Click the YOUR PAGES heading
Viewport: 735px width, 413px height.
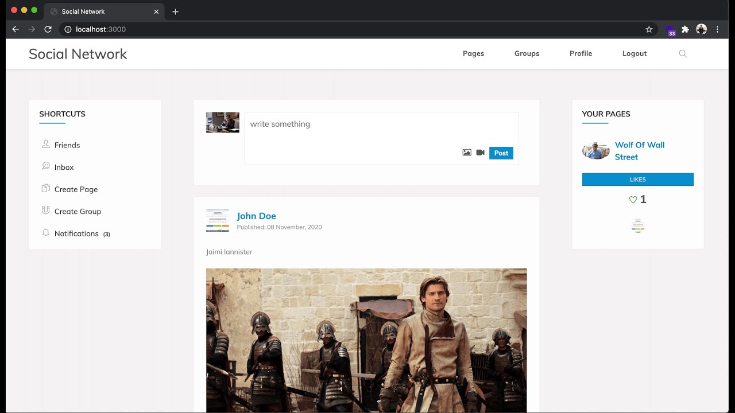606,114
